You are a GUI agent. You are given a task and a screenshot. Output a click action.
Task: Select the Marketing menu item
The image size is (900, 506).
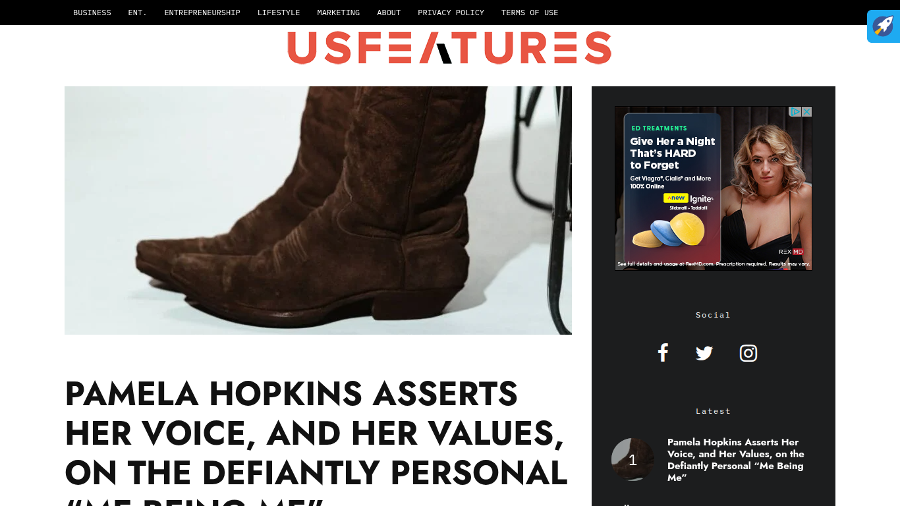tap(339, 13)
